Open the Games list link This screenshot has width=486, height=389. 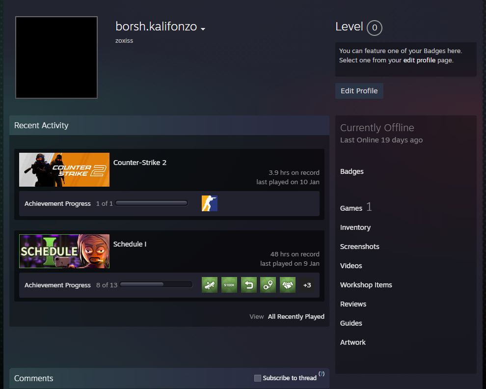351,208
